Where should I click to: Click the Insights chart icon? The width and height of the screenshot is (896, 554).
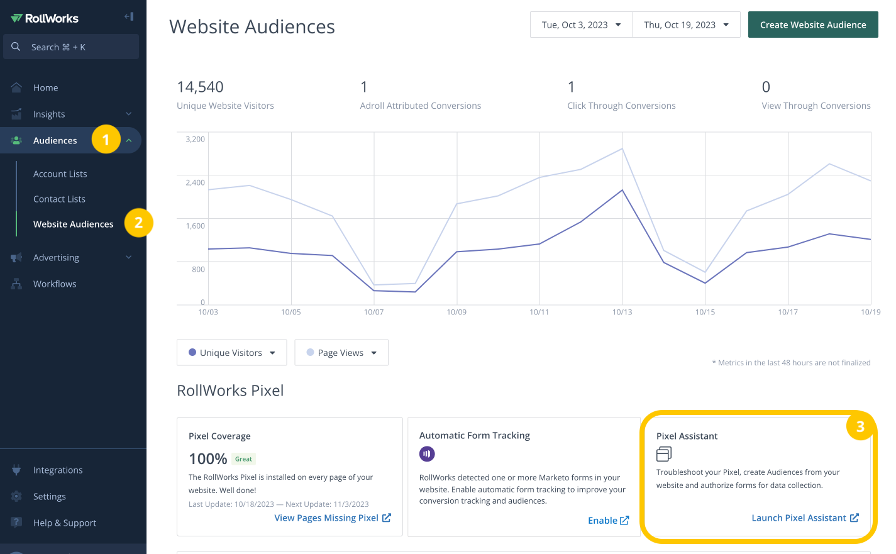click(x=16, y=114)
